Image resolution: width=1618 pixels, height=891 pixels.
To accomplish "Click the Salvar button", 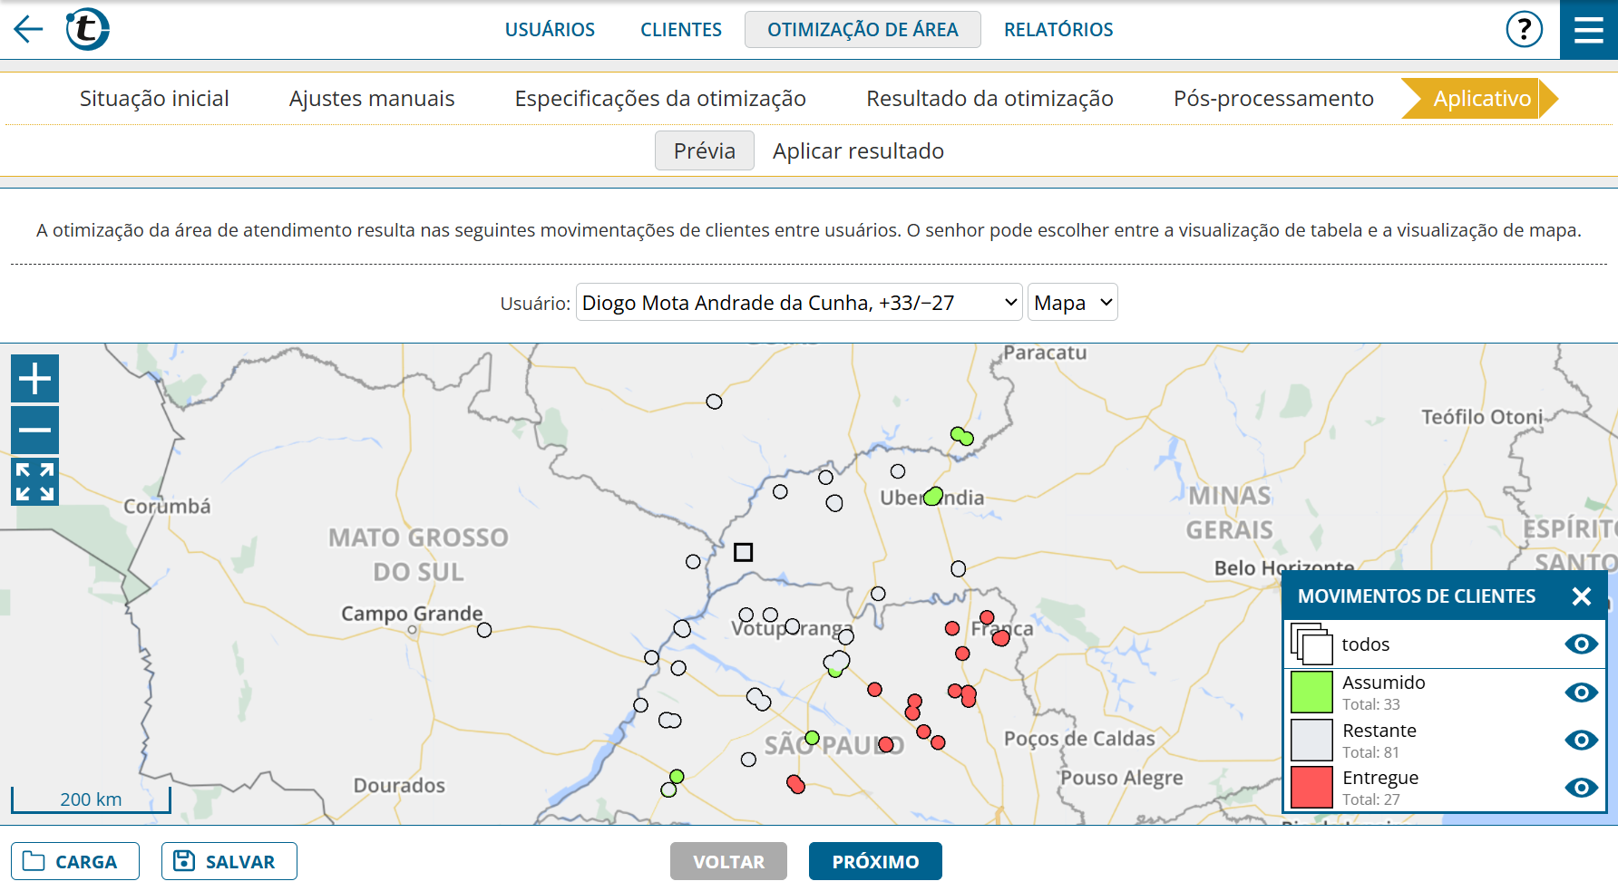I will tap(229, 861).
